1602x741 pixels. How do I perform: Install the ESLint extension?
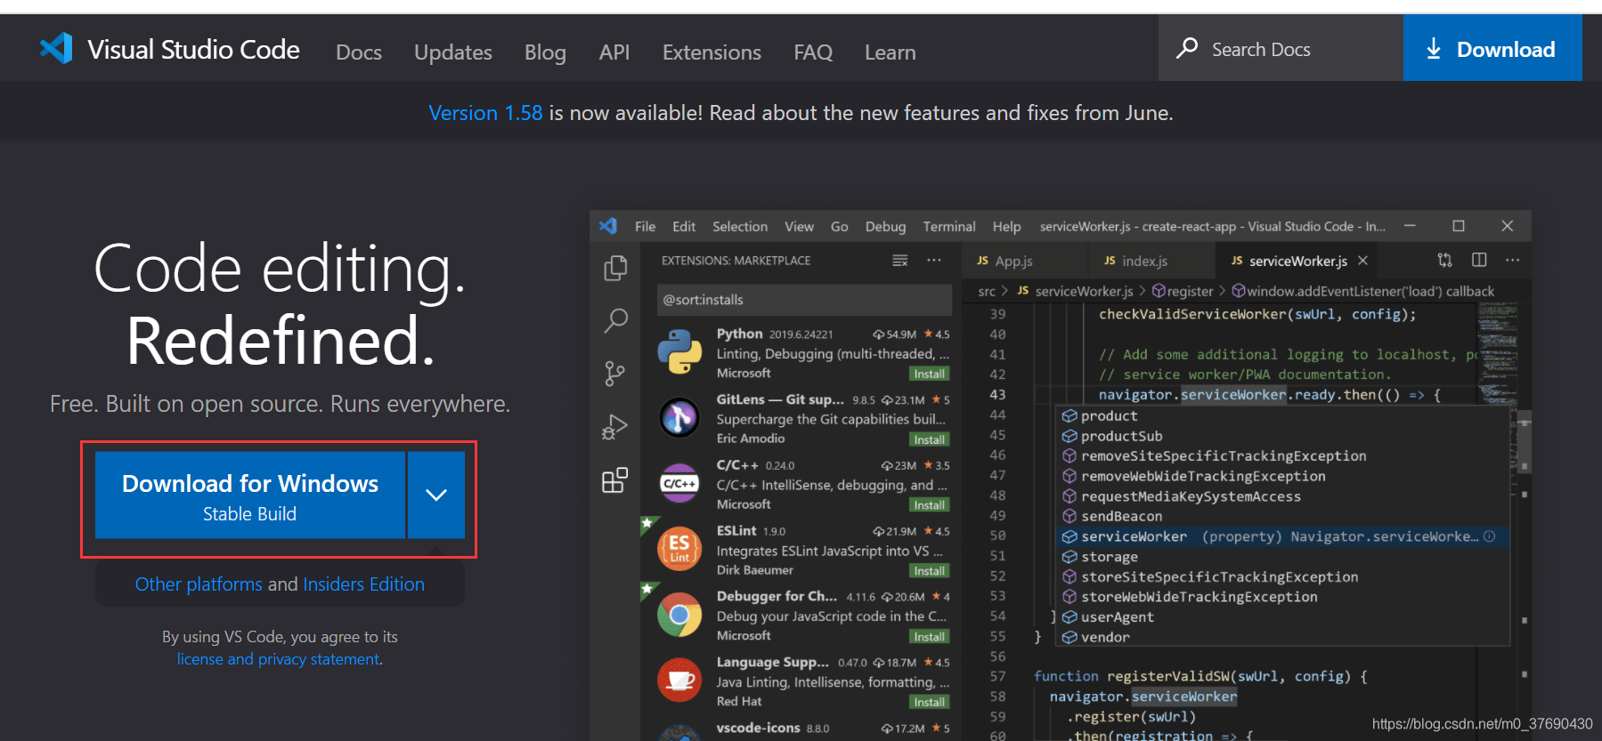tap(930, 570)
